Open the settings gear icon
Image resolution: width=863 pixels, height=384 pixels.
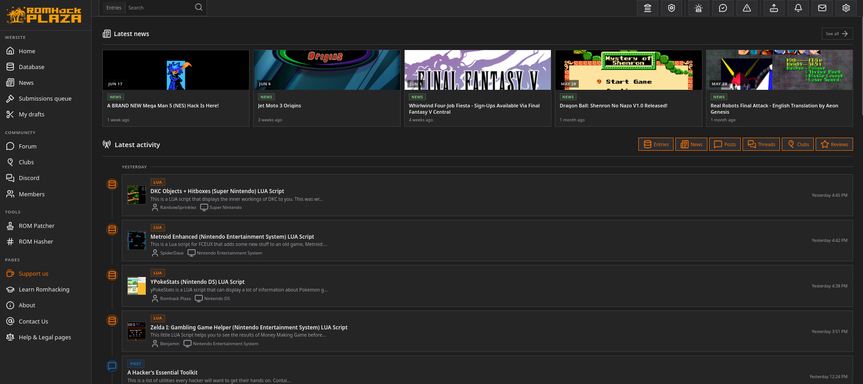(x=846, y=8)
